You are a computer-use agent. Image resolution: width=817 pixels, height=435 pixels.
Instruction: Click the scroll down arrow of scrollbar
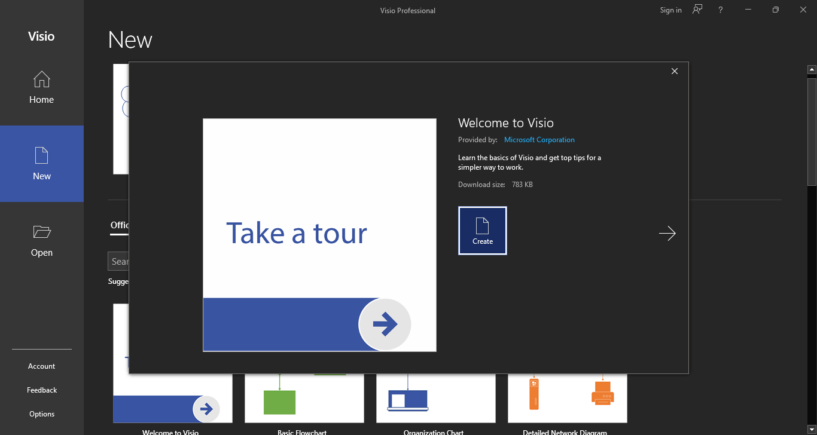point(812,429)
